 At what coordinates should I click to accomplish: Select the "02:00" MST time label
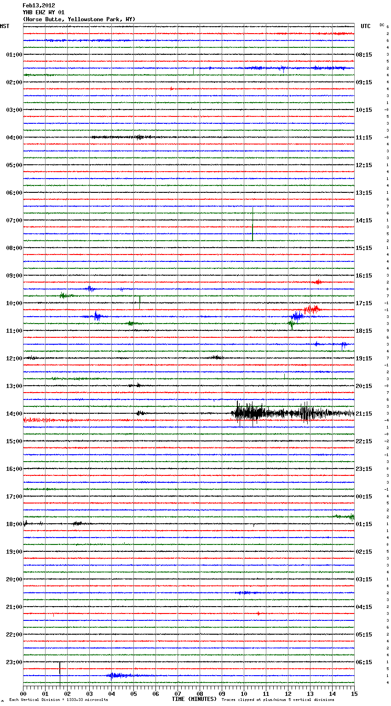click(x=14, y=82)
